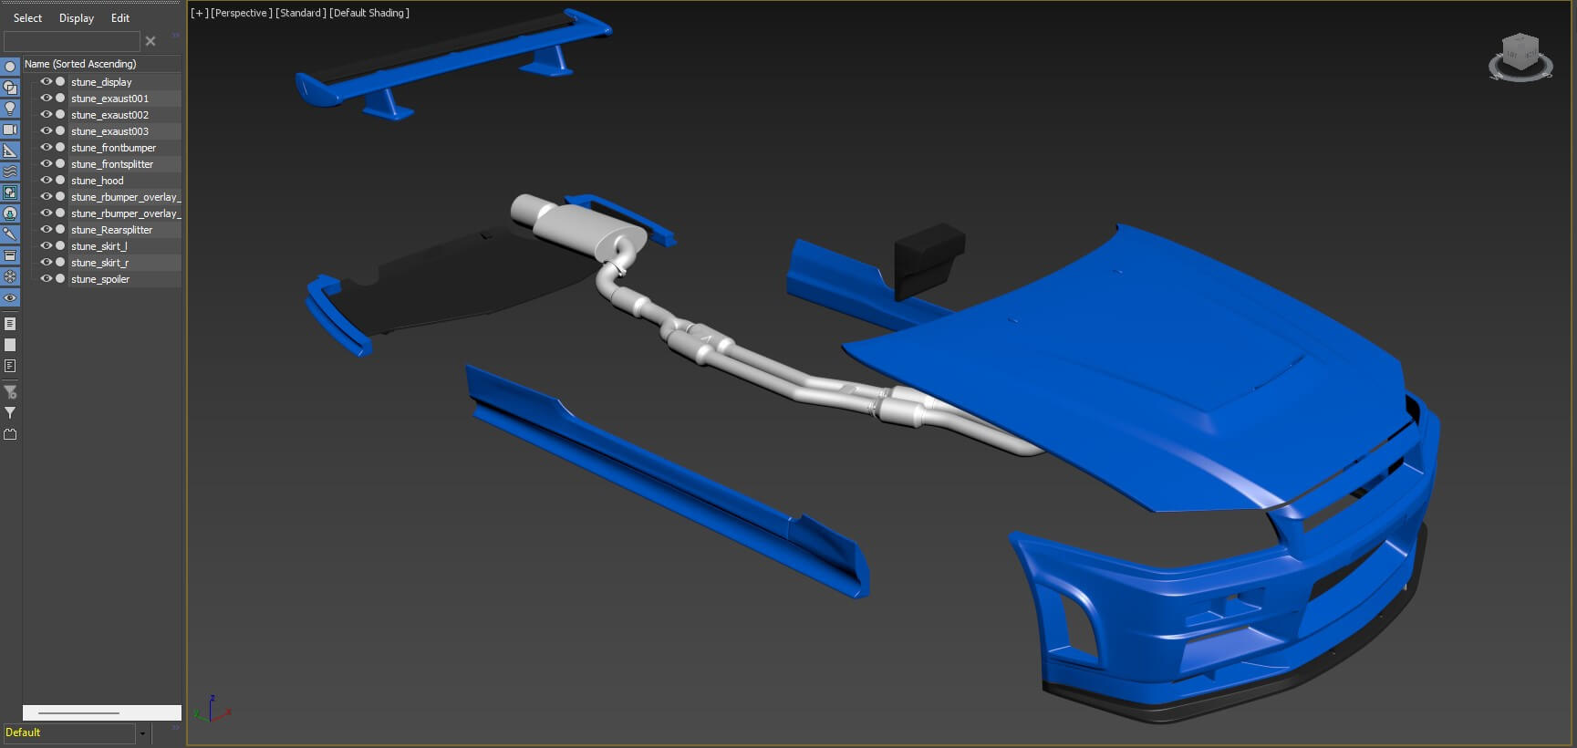Open the Select menu in Scene Explorer
Viewport: 1577px width, 748px height.
(x=27, y=18)
